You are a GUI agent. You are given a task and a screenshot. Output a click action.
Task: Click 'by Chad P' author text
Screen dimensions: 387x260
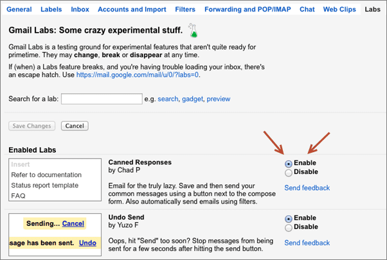point(124,170)
